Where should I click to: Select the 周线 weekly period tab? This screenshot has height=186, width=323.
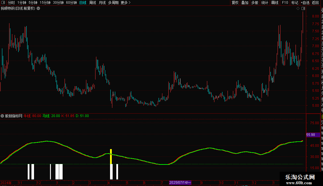tap(93, 3)
